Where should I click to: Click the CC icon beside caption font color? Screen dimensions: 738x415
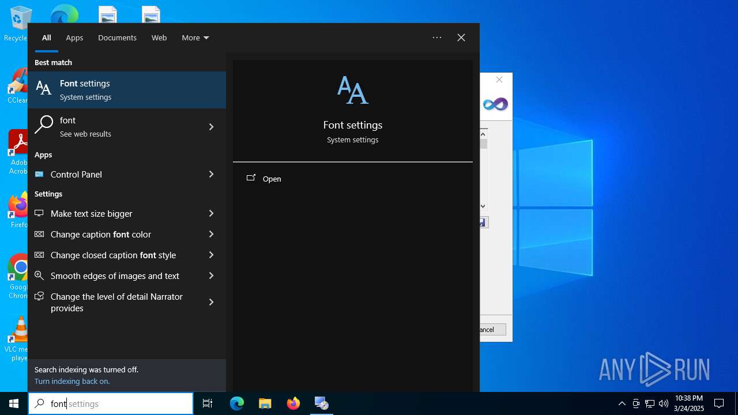39,234
